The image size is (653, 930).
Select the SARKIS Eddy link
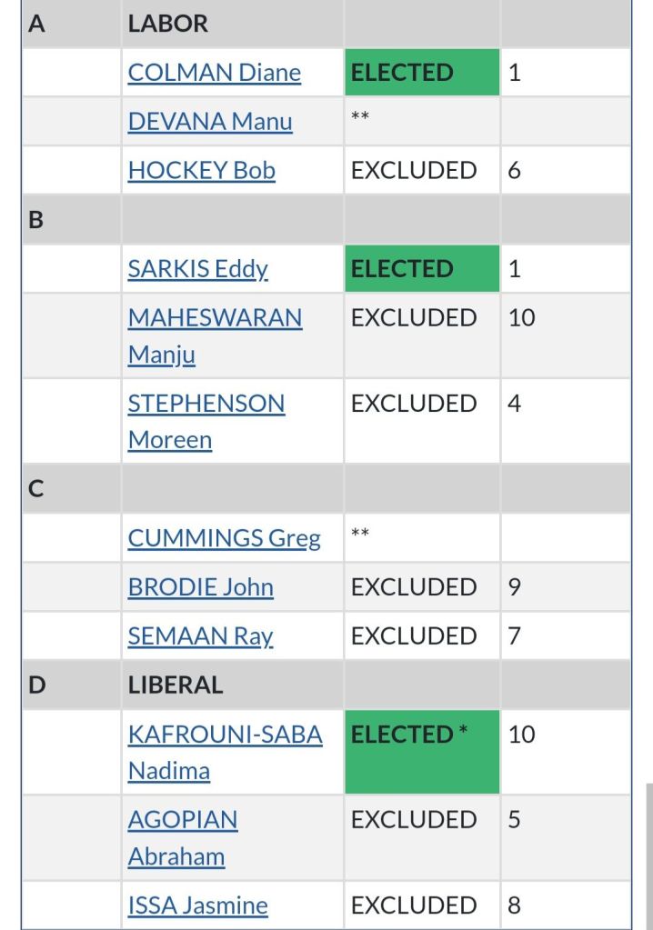[x=197, y=269]
